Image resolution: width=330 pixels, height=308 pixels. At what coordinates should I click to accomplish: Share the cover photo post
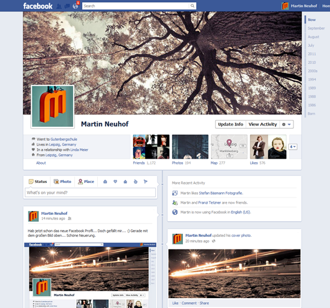(204, 303)
